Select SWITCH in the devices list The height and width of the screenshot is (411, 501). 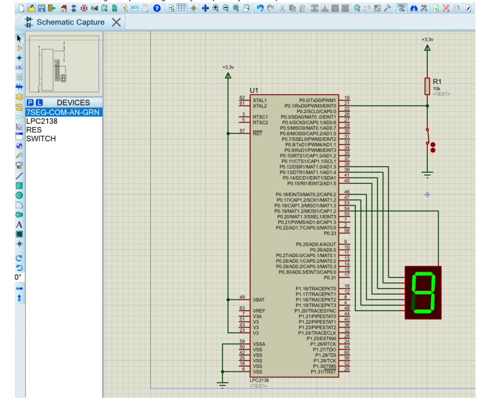(41, 138)
